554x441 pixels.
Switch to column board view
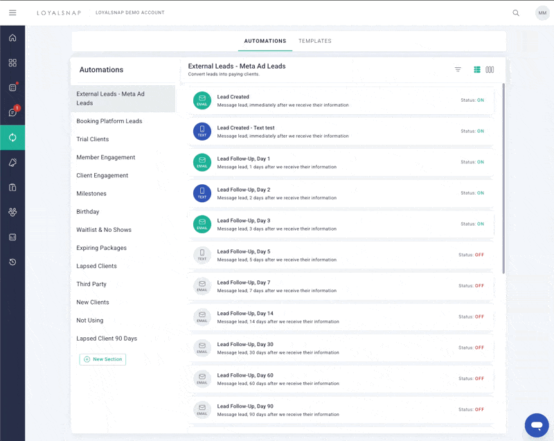490,70
